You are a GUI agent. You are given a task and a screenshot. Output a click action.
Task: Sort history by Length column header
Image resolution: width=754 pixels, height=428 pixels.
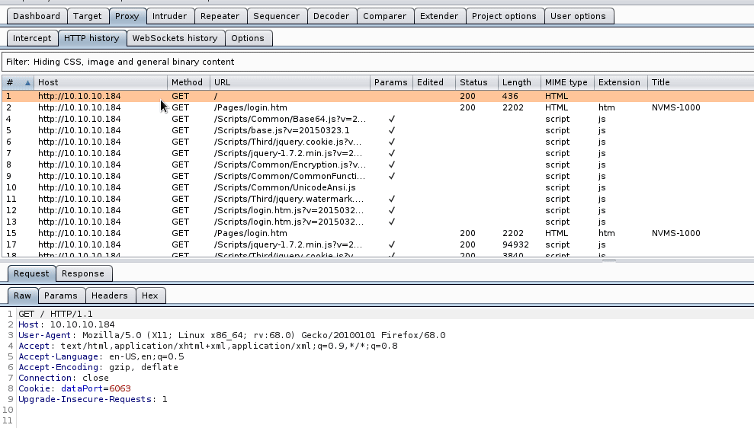tap(517, 82)
